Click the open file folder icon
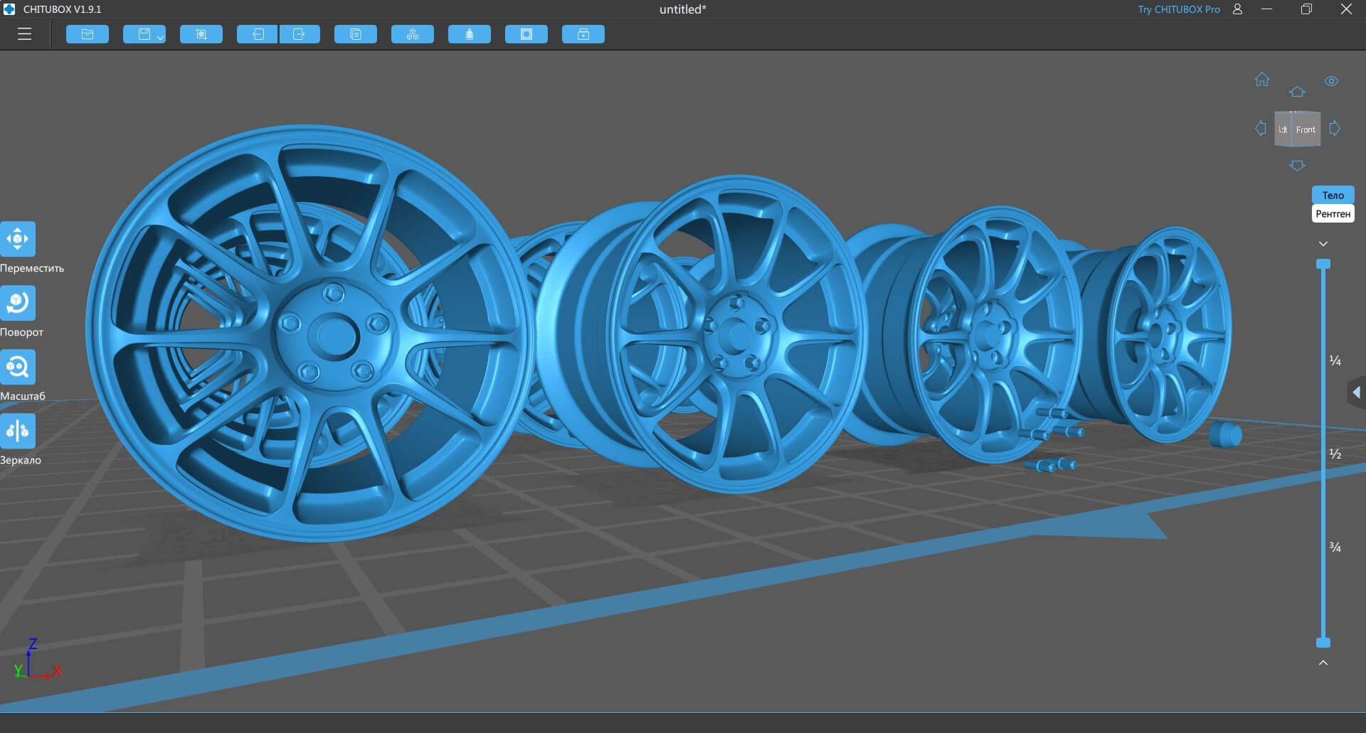Viewport: 1366px width, 733px height. click(88, 34)
